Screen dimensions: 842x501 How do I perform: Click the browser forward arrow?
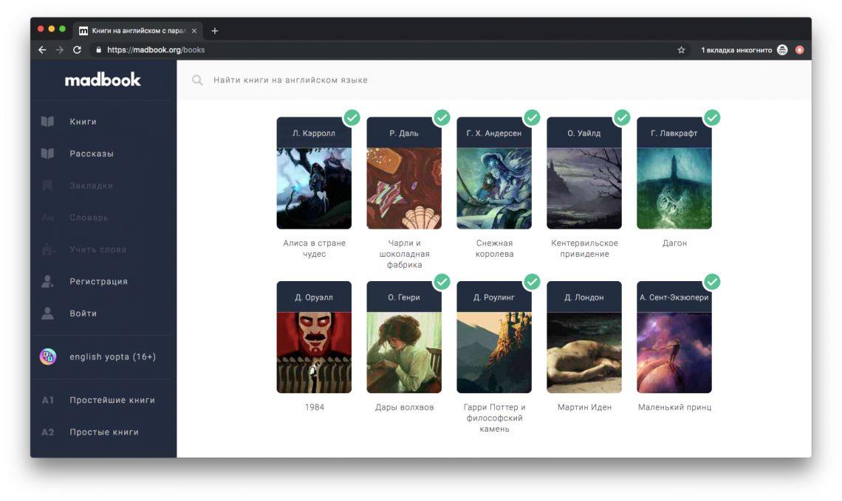click(x=60, y=50)
